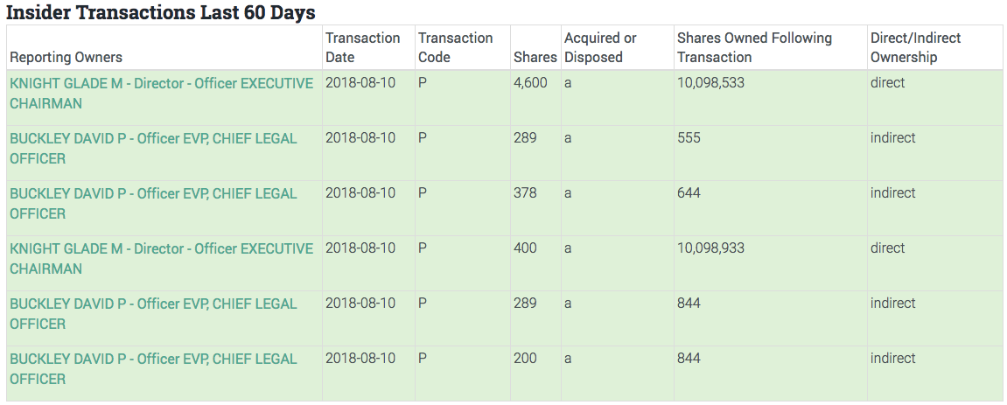Screen dimensions: 1007x405
Task: Select the 200 shares cell
Action: point(525,359)
